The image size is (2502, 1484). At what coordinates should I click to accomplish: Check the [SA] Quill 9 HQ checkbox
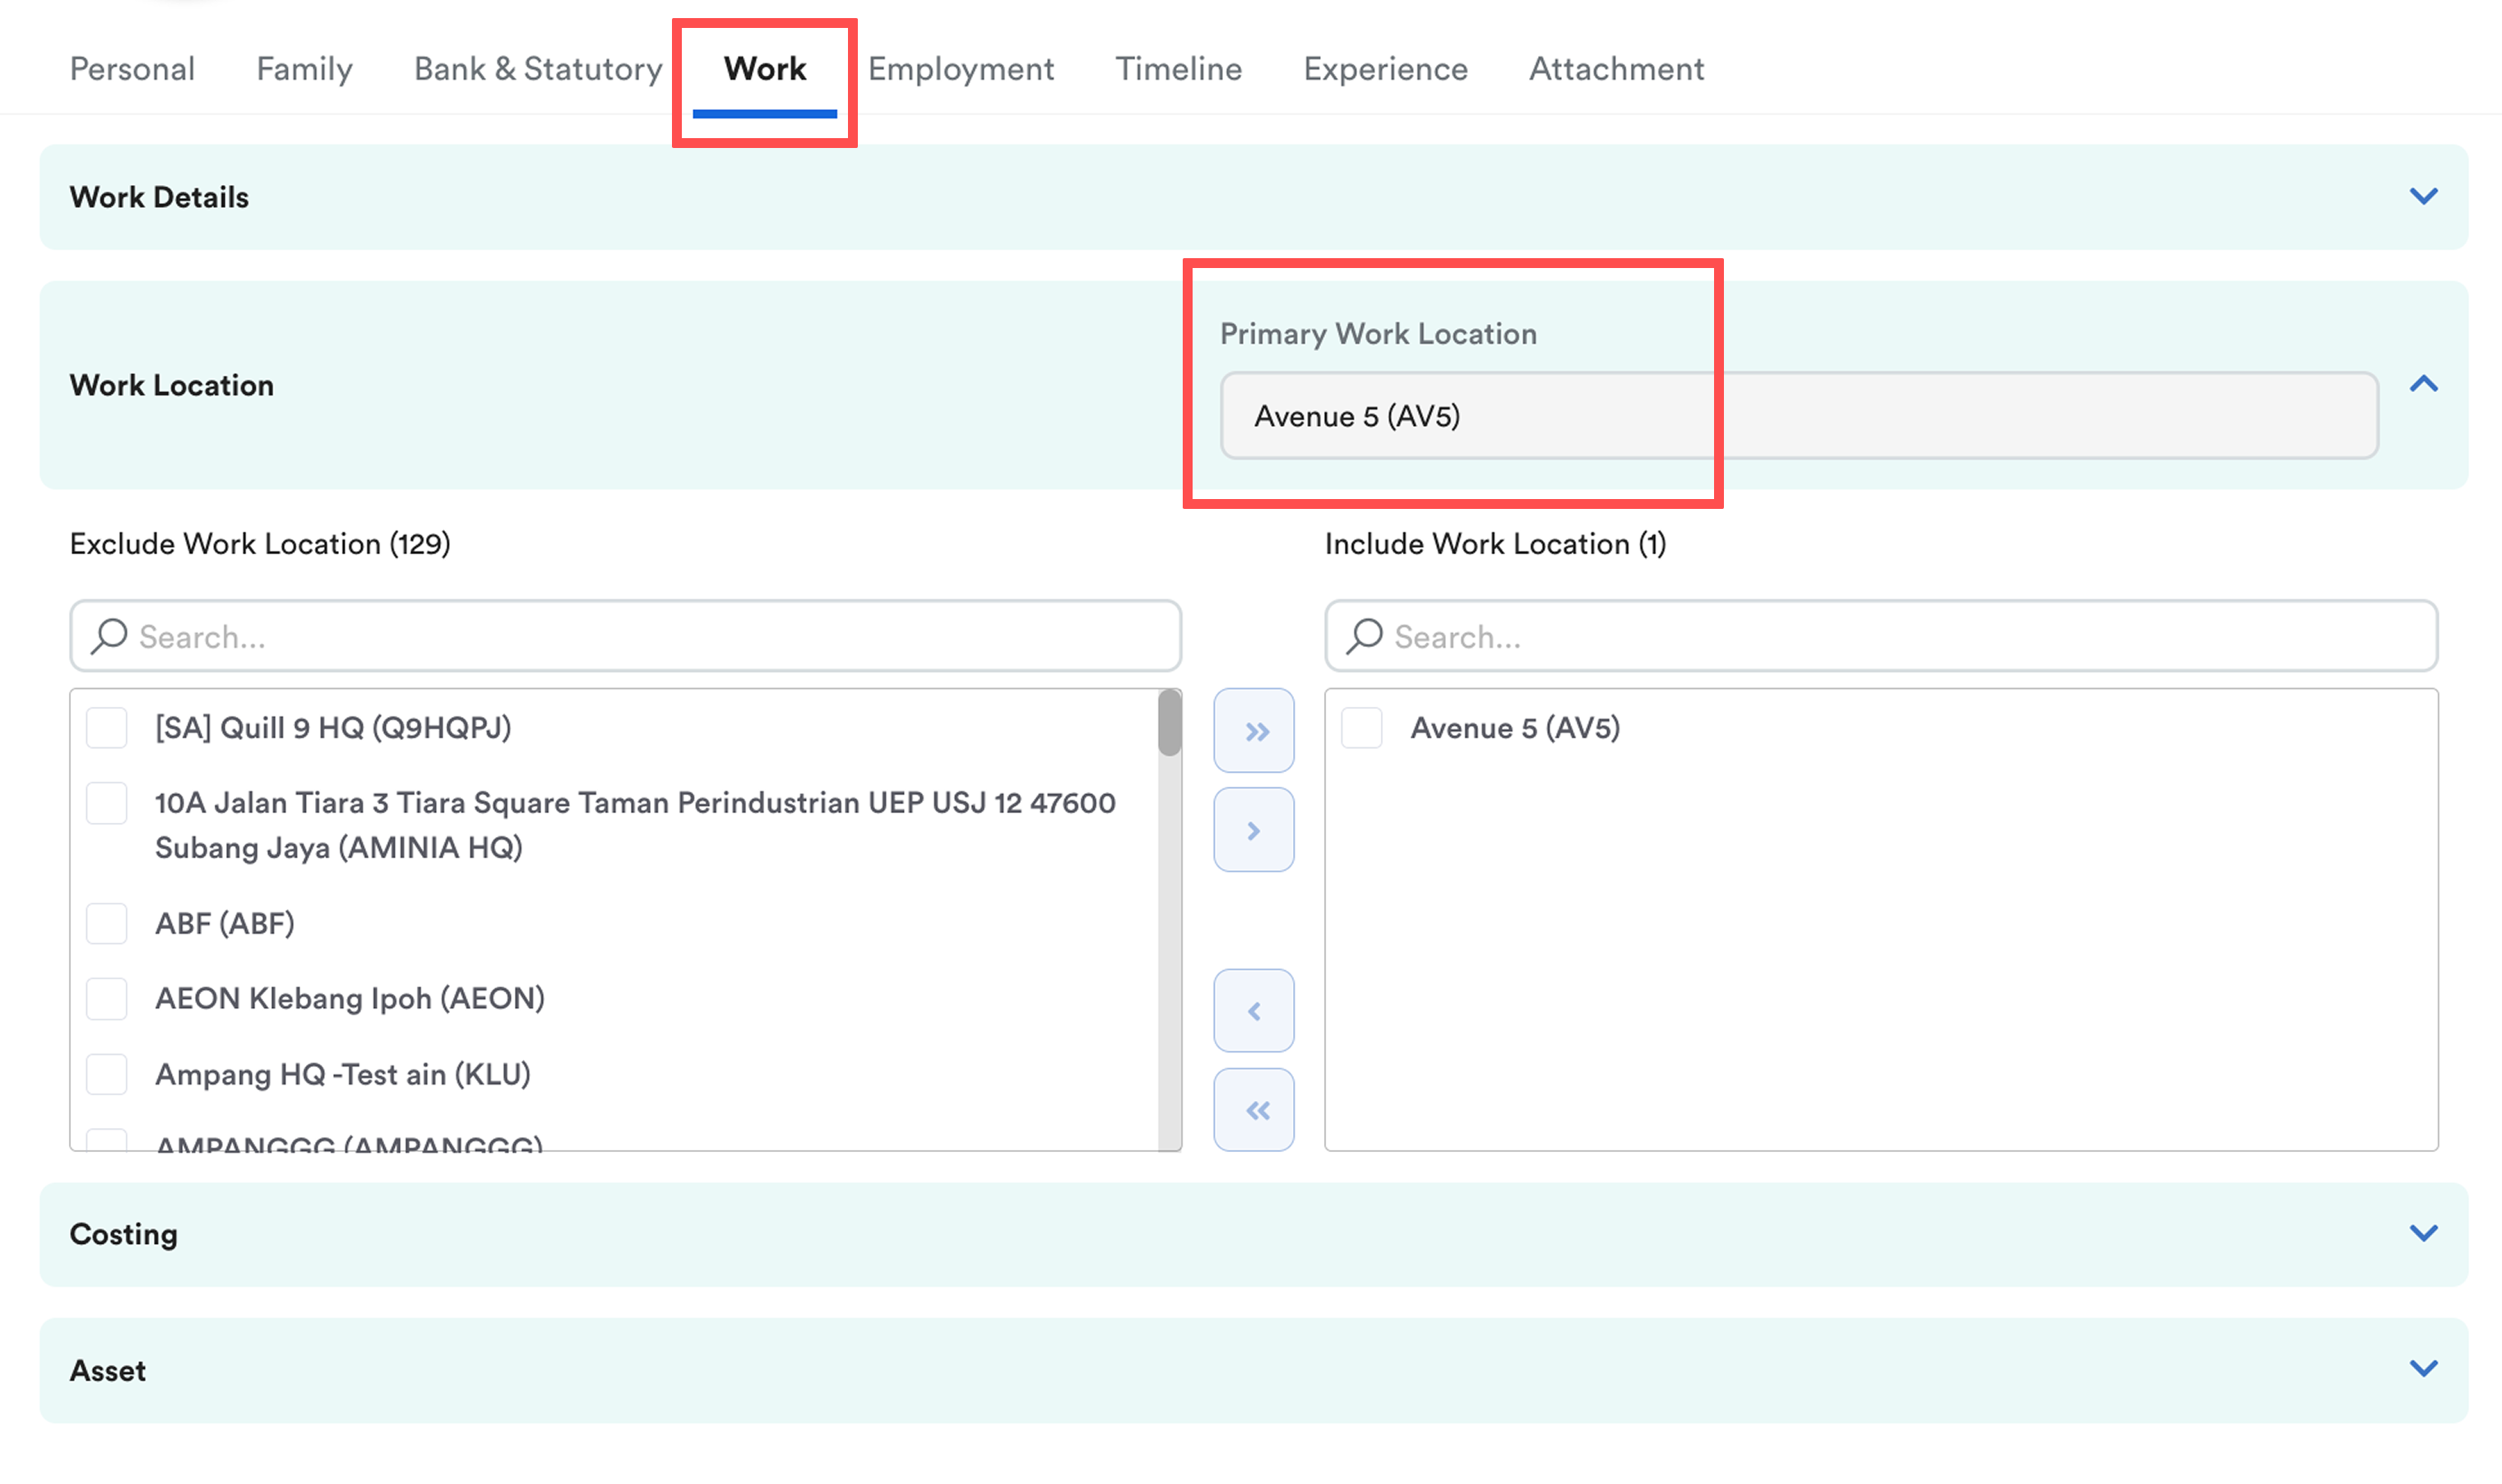click(x=107, y=728)
